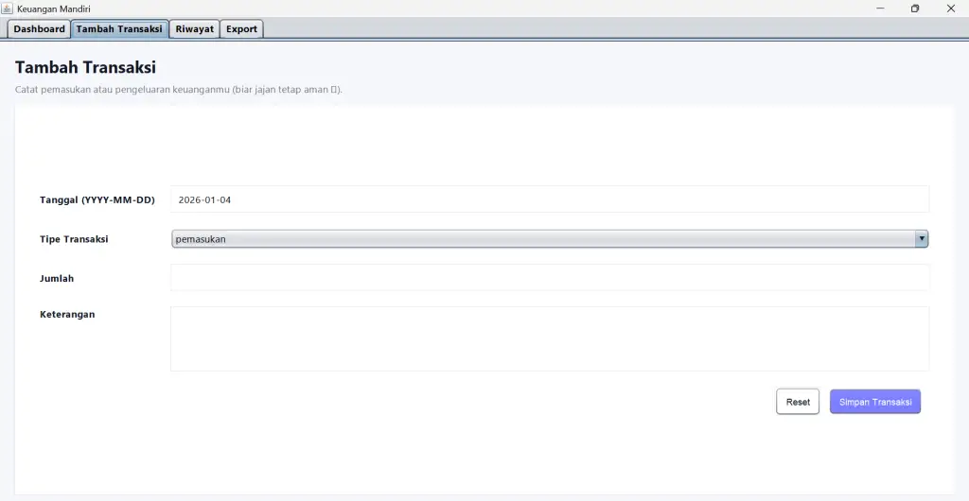
Task: Click inside the Keterangan text area
Action: point(549,338)
